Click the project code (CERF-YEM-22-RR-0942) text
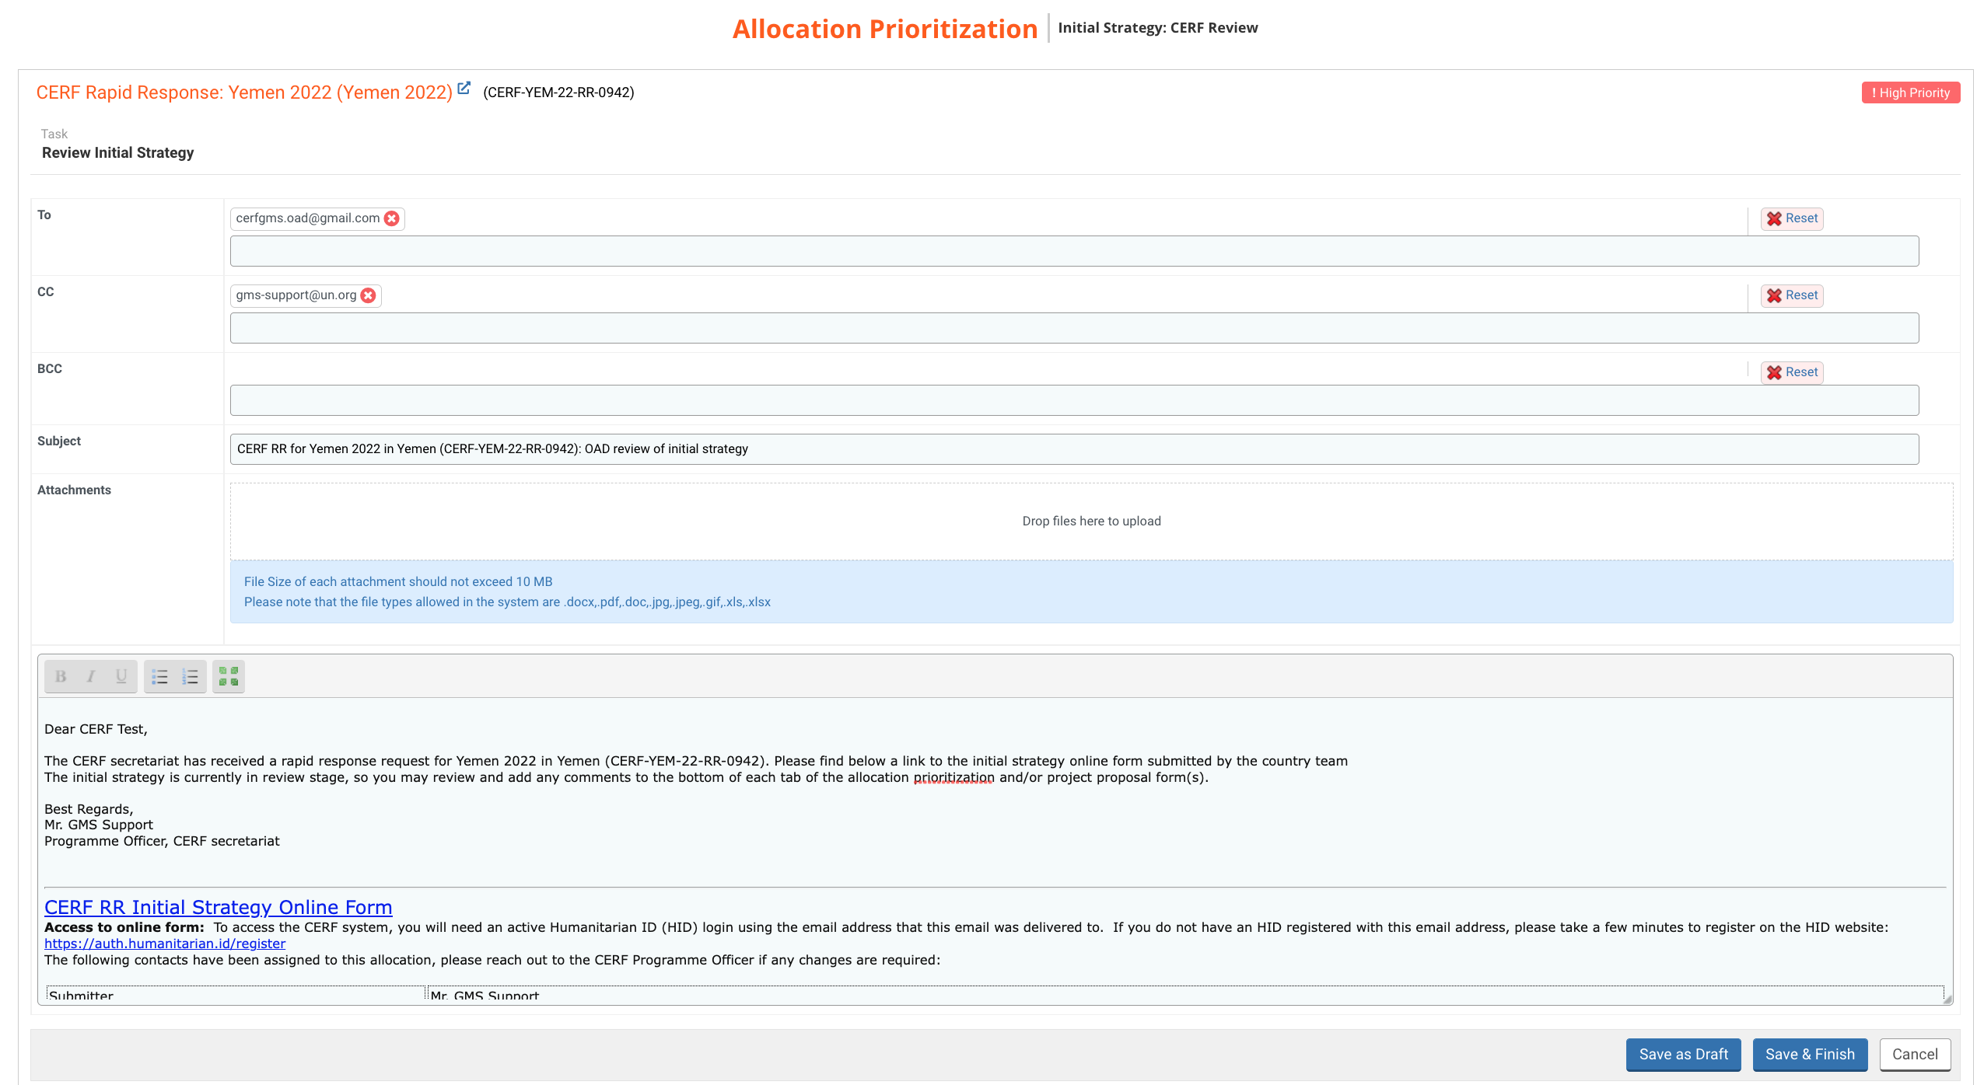This screenshot has height=1085, width=1977. click(558, 92)
